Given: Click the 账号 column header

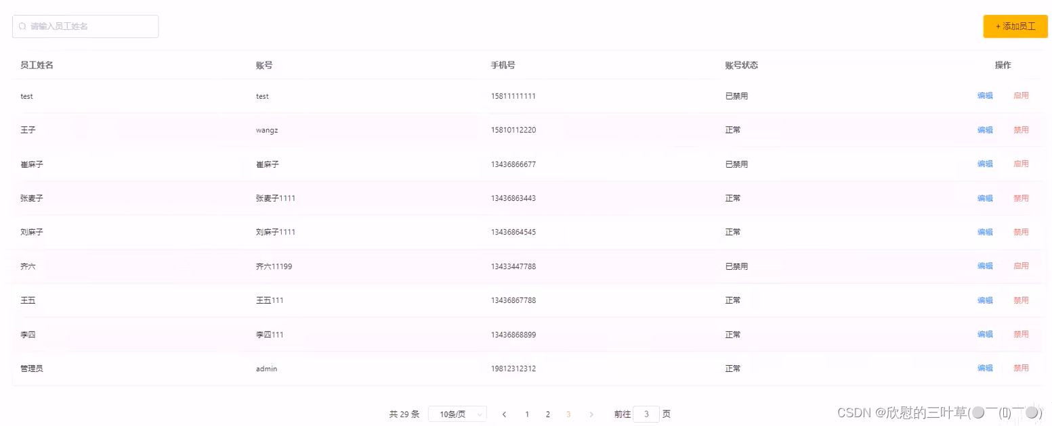Looking at the screenshot, I should coord(264,65).
